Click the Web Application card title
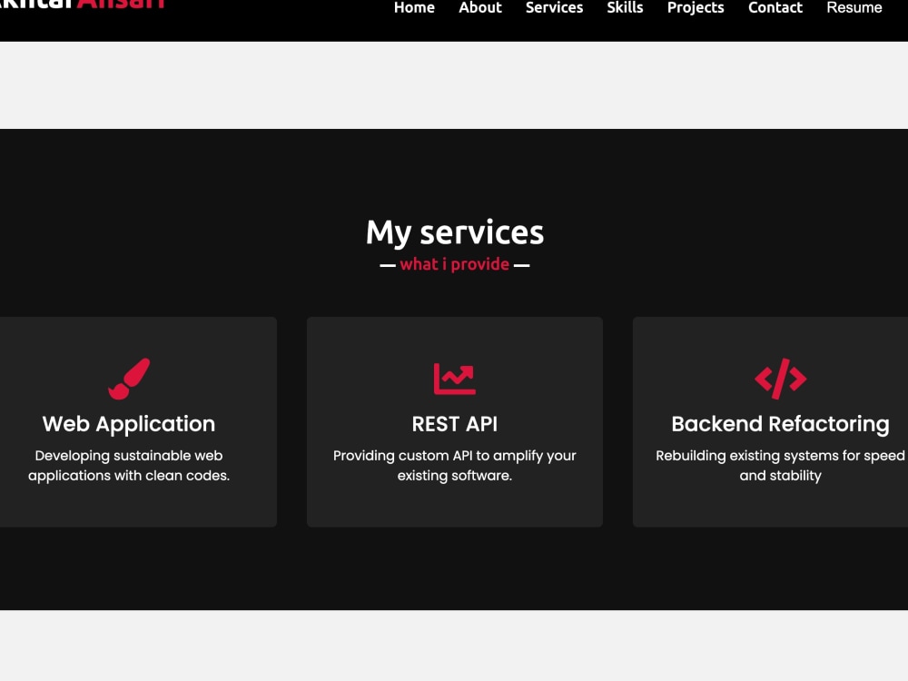 [x=129, y=424]
